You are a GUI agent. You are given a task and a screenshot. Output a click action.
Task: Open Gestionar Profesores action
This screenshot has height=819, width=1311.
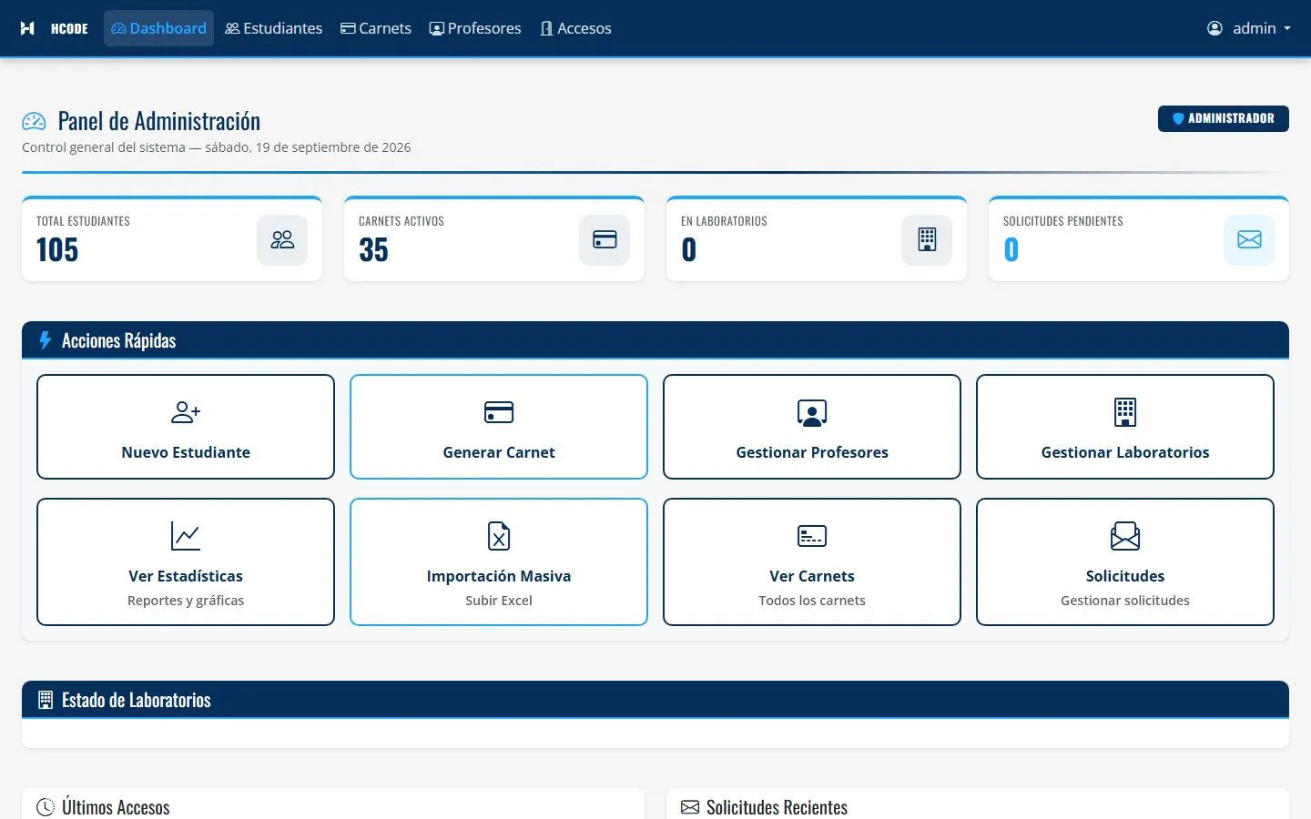(x=812, y=427)
